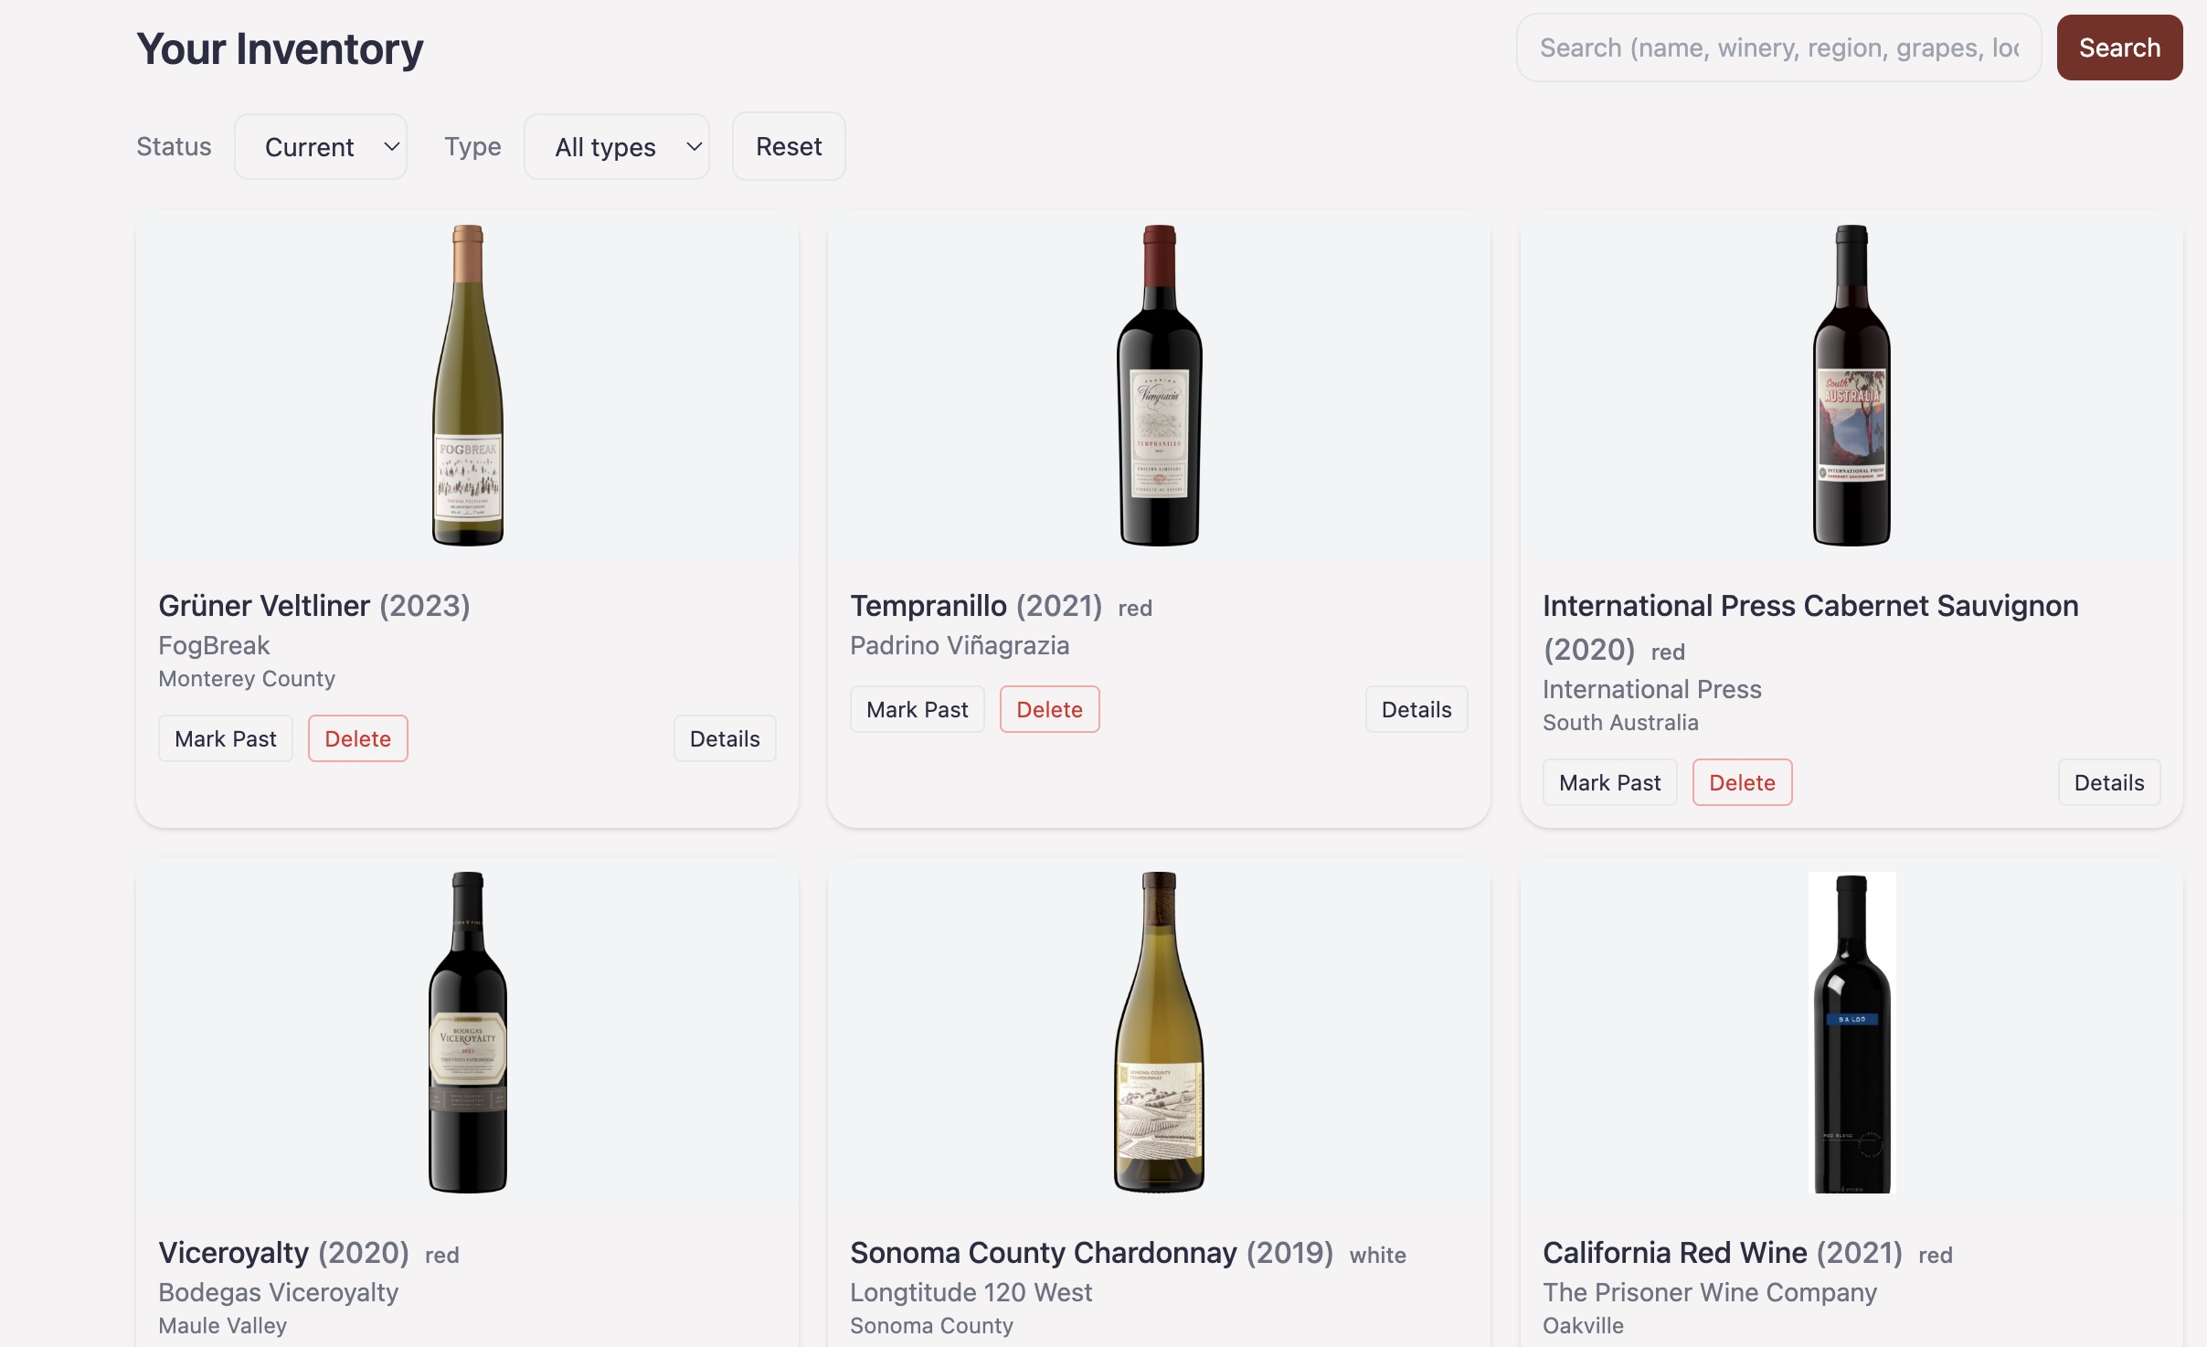
Task: Mark International Press Cabernet as past
Action: [1609, 782]
